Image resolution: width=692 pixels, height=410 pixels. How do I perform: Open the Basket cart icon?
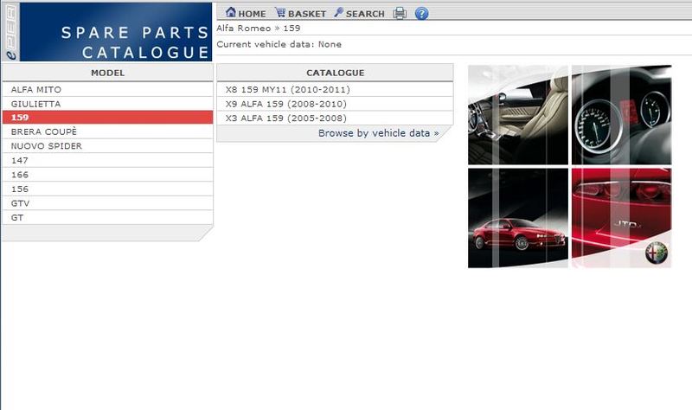tap(280, 13)
